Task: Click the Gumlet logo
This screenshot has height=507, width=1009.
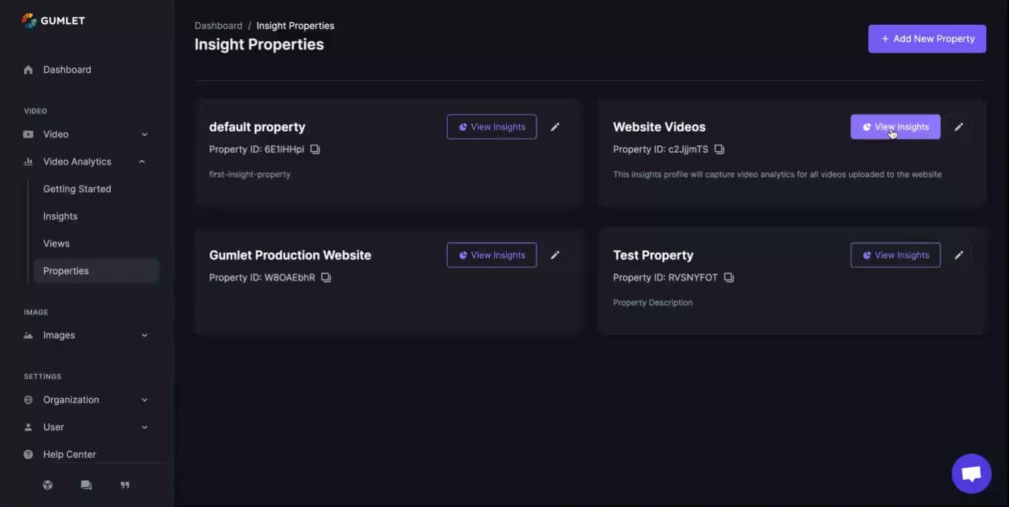Action: [53, 21]
